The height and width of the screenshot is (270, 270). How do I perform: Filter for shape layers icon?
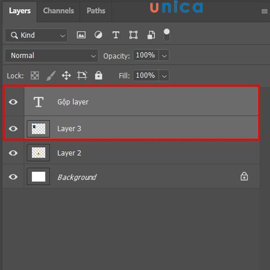coord(134,35)
